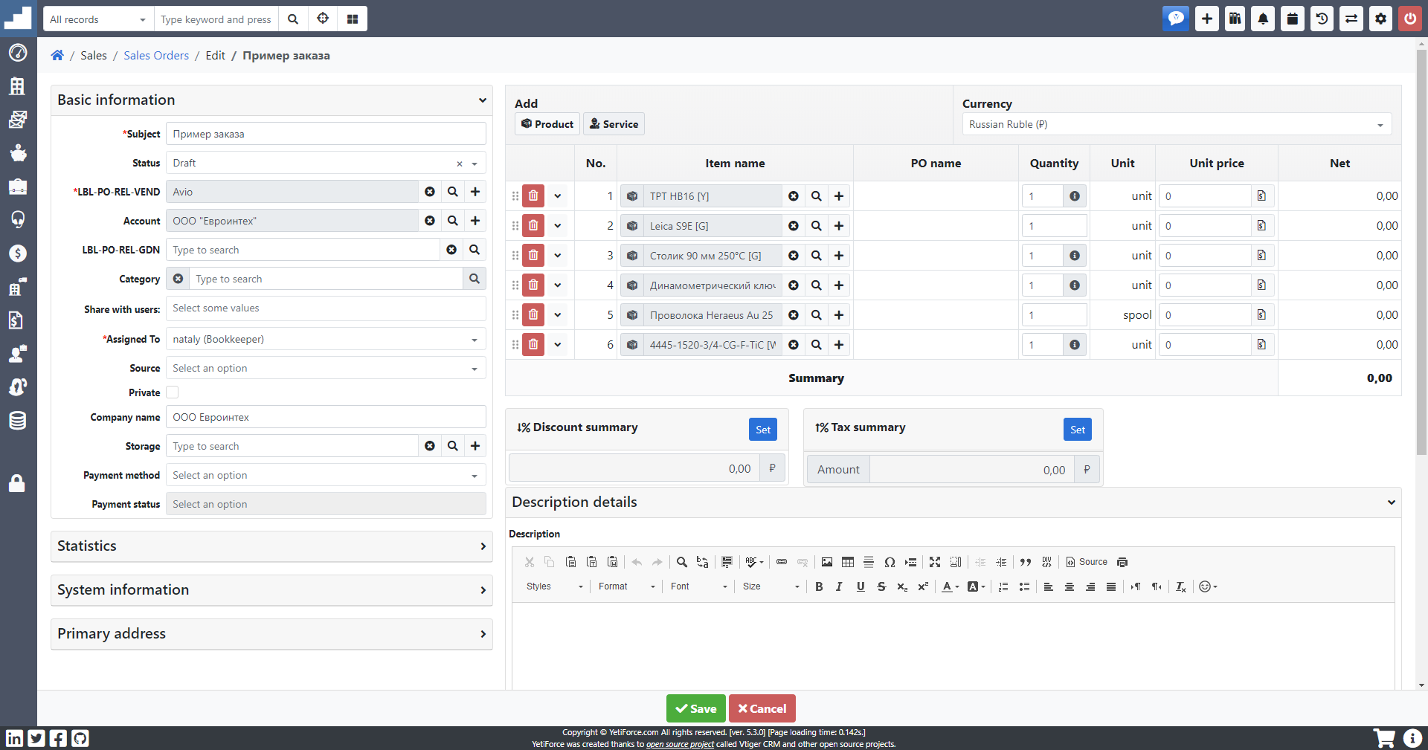Toggle subscript formatting
Screen dimensions: 1428x750
pyautogui.click(x=902, y=586)
